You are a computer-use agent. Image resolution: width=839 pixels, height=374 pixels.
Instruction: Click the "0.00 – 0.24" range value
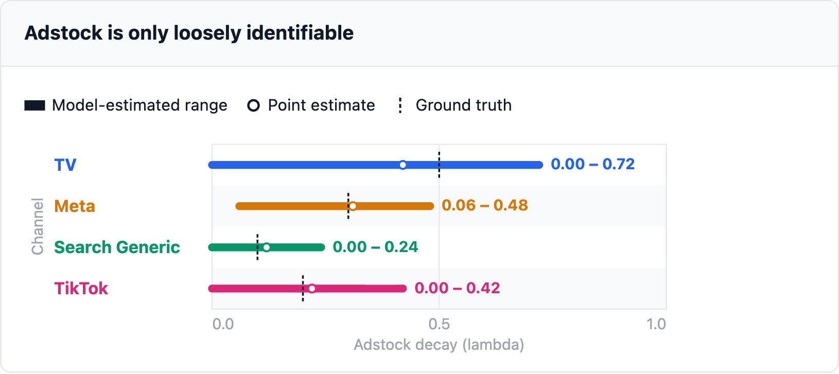point(376,247)
